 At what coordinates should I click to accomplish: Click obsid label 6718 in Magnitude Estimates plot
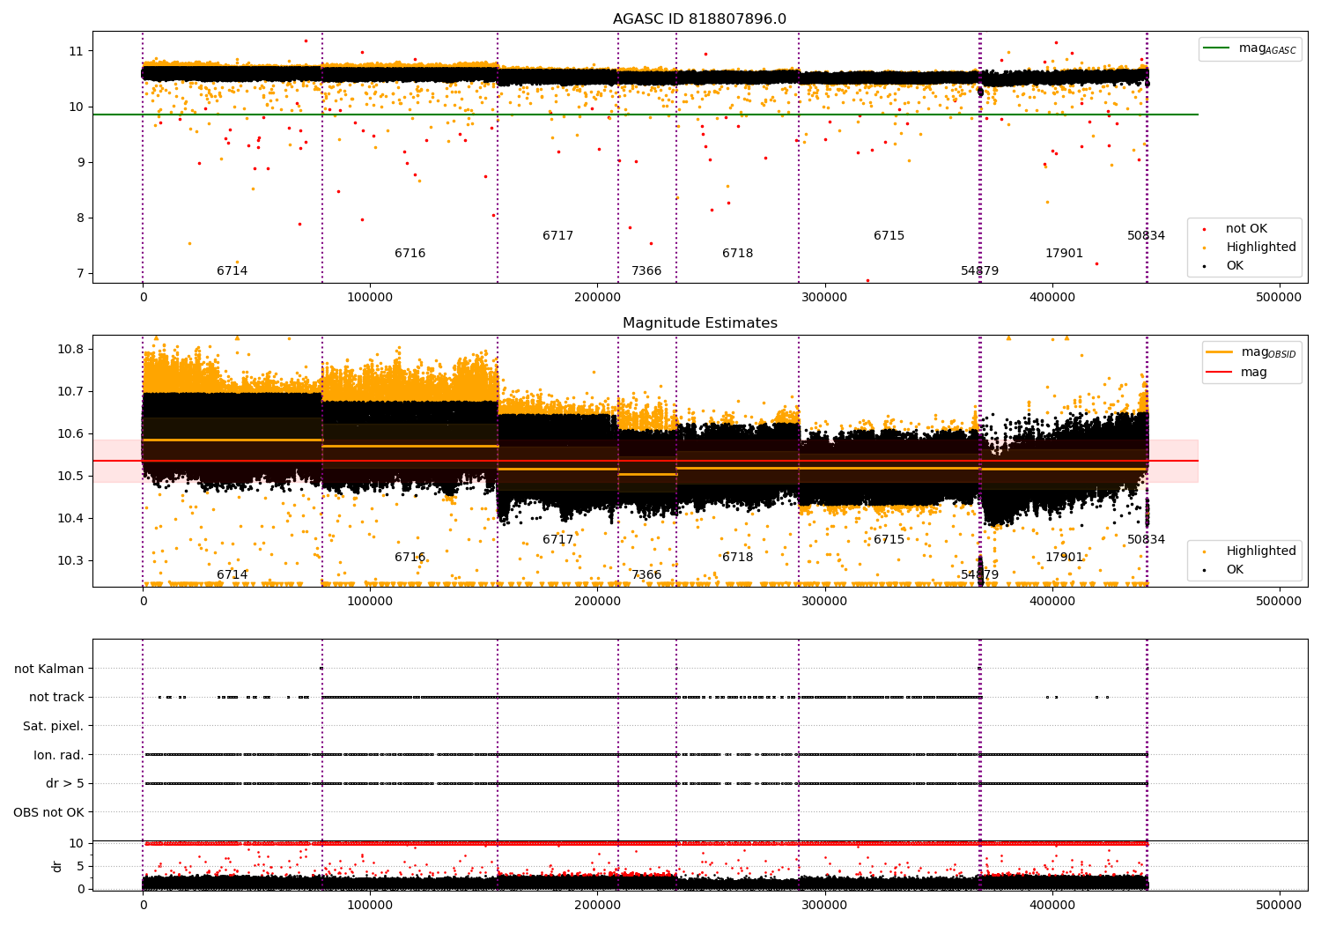(738, 558)
